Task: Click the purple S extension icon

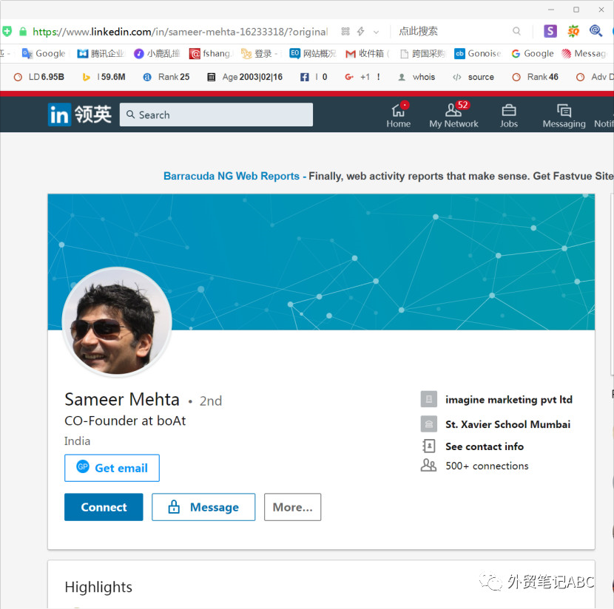Action: click(550, 31)
